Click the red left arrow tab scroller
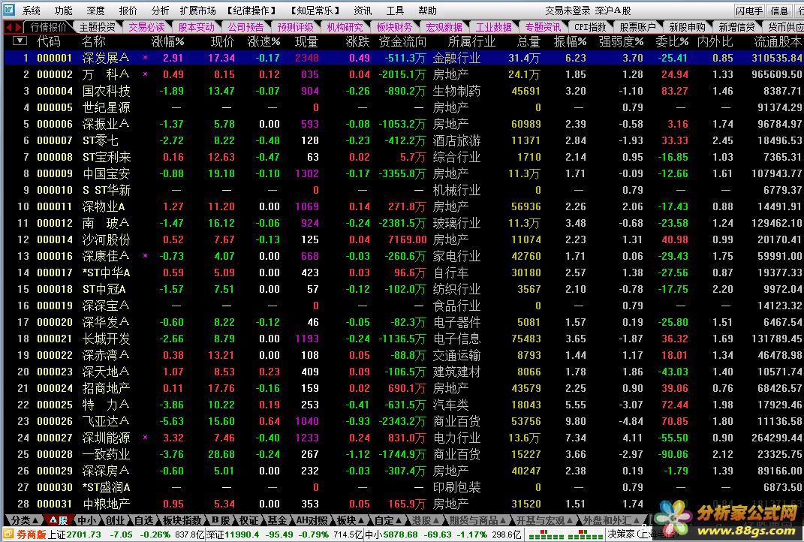804x542 pixels. [x=9, y=27]
